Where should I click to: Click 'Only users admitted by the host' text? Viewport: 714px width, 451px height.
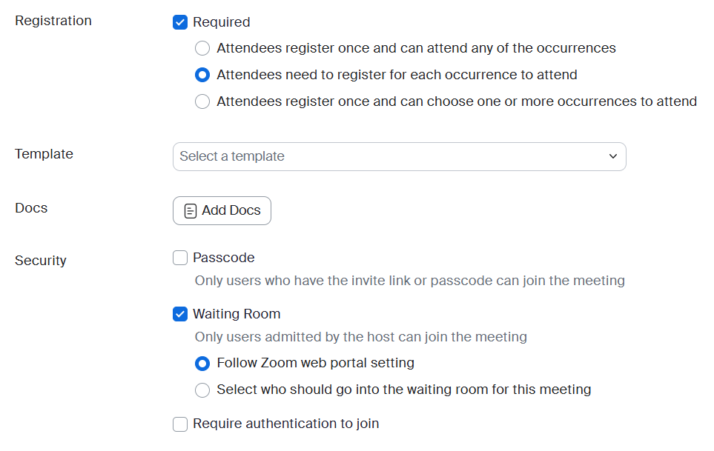(360, 337)
